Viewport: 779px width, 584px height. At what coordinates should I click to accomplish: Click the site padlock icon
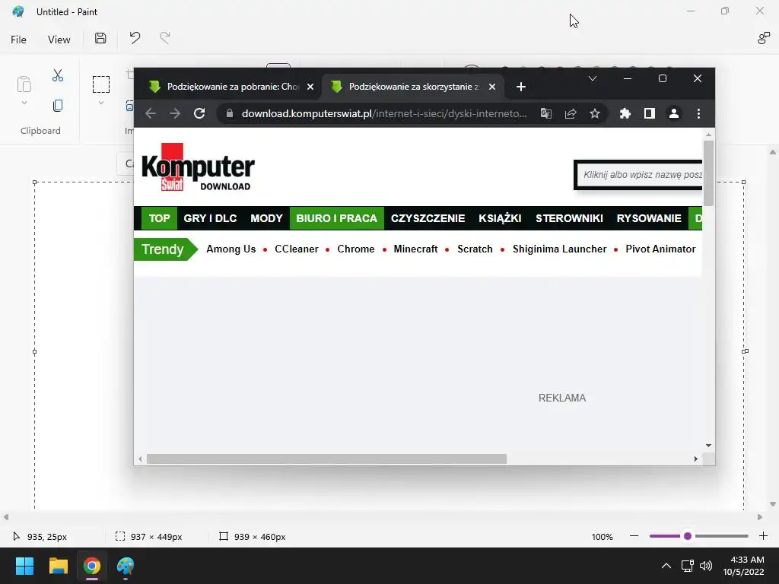[230, 113]
